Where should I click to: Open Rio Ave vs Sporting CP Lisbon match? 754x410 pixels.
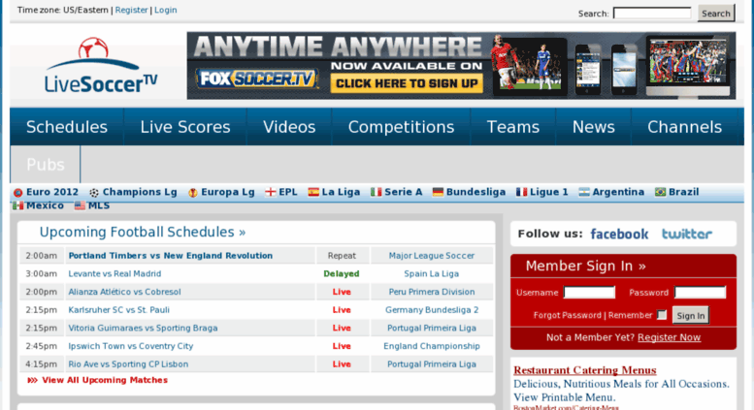(x=128, y=364)
